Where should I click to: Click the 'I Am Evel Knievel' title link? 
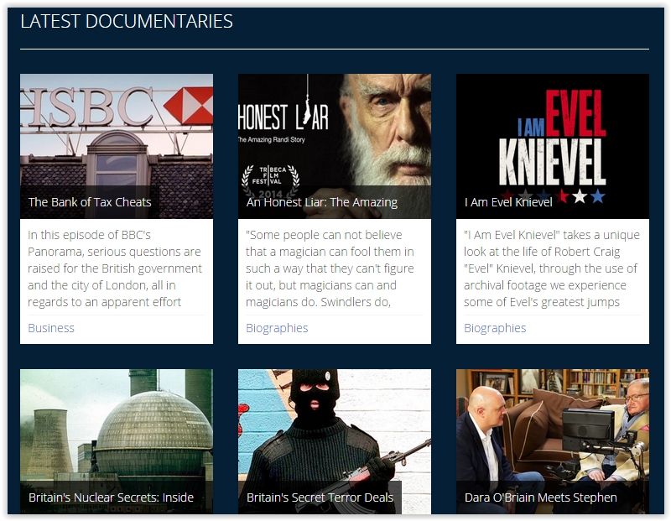[x=508, y=202]
